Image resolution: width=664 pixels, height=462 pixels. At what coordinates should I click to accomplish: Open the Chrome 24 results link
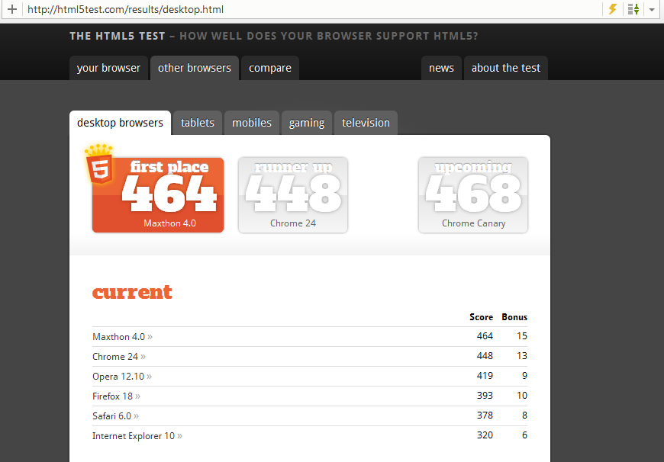click(x=119, y=357)
